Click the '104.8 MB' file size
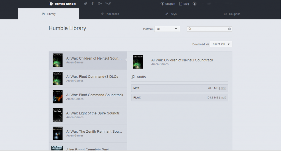Screen dimensions: 281x151 [x=212, y=98]
